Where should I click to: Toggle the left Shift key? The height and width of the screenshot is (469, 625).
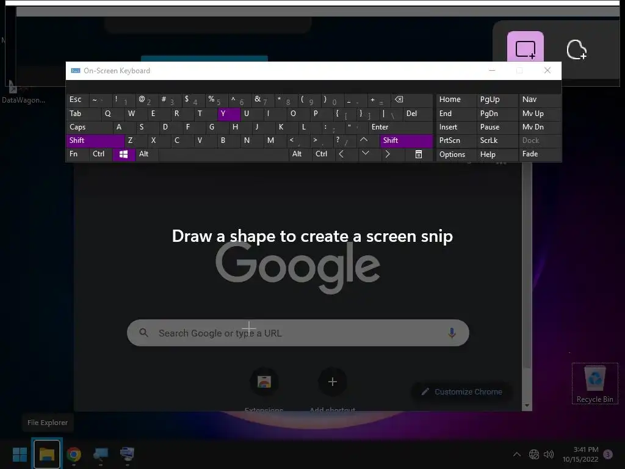[x=95, y=141]
